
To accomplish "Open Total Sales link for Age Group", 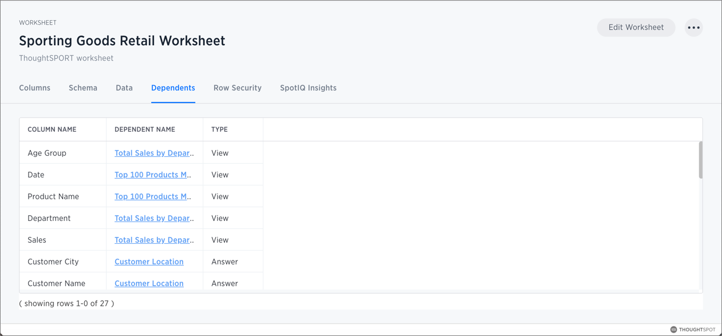I will click(153, 153).
